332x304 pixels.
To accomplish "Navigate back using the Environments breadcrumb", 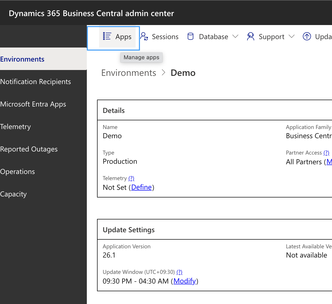I will click(x=129, y=73).
